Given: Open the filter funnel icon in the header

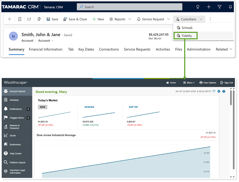Looking at the screenshot, I should pyautogui.click(x=219, y=7).
